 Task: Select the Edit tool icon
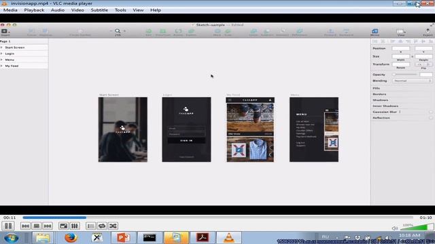(149, 31)
